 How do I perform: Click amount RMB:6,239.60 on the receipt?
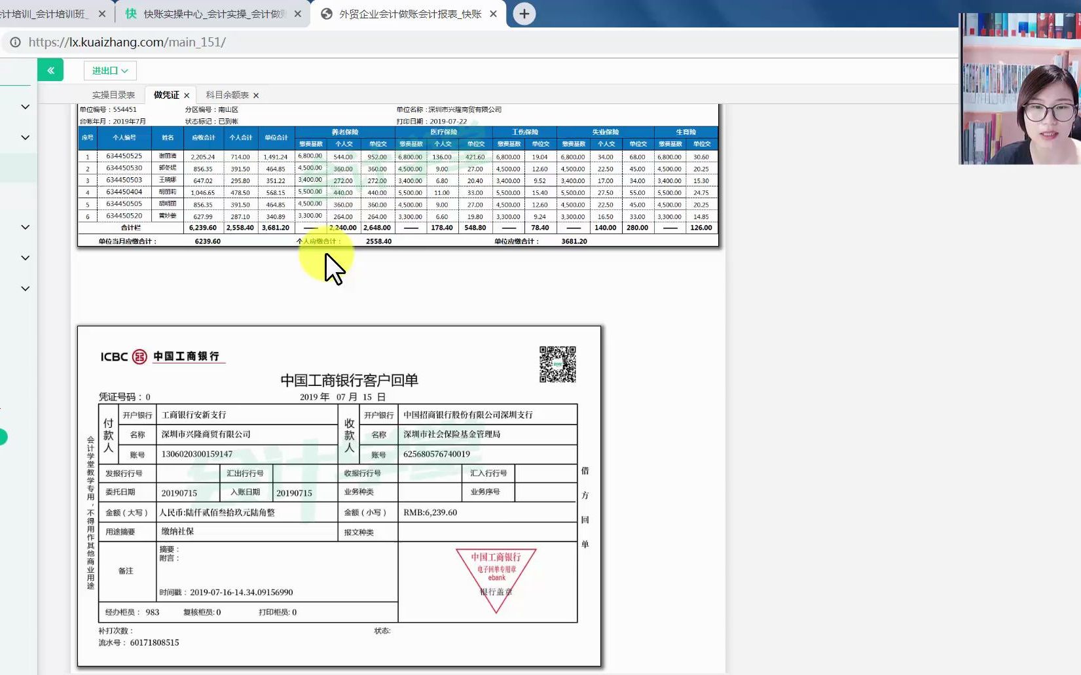430,512
